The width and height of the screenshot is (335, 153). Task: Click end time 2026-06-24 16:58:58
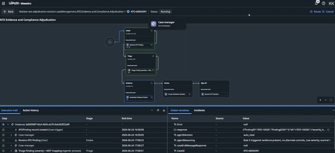coord(133,129)
